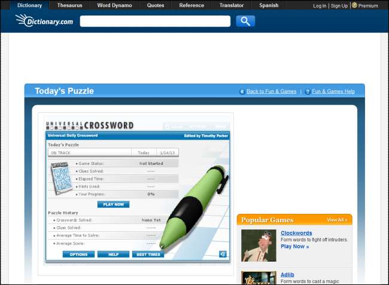Click the Not Started game status value
Image resolution: width=389 pixels, height=285 pixels.
click(151, 164)
